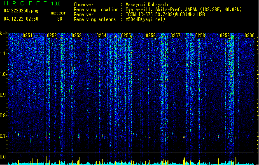
Task: Click the HROFFT 1.0.0 title text
Action: [32, 3]
